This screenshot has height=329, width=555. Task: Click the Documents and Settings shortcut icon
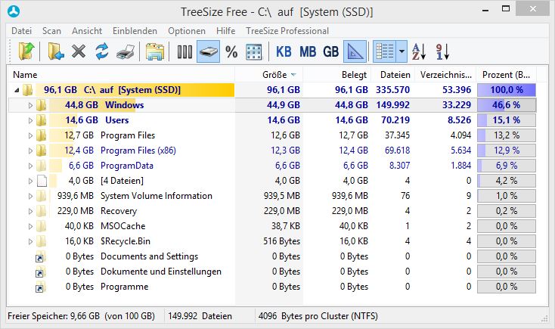point(40,257)
